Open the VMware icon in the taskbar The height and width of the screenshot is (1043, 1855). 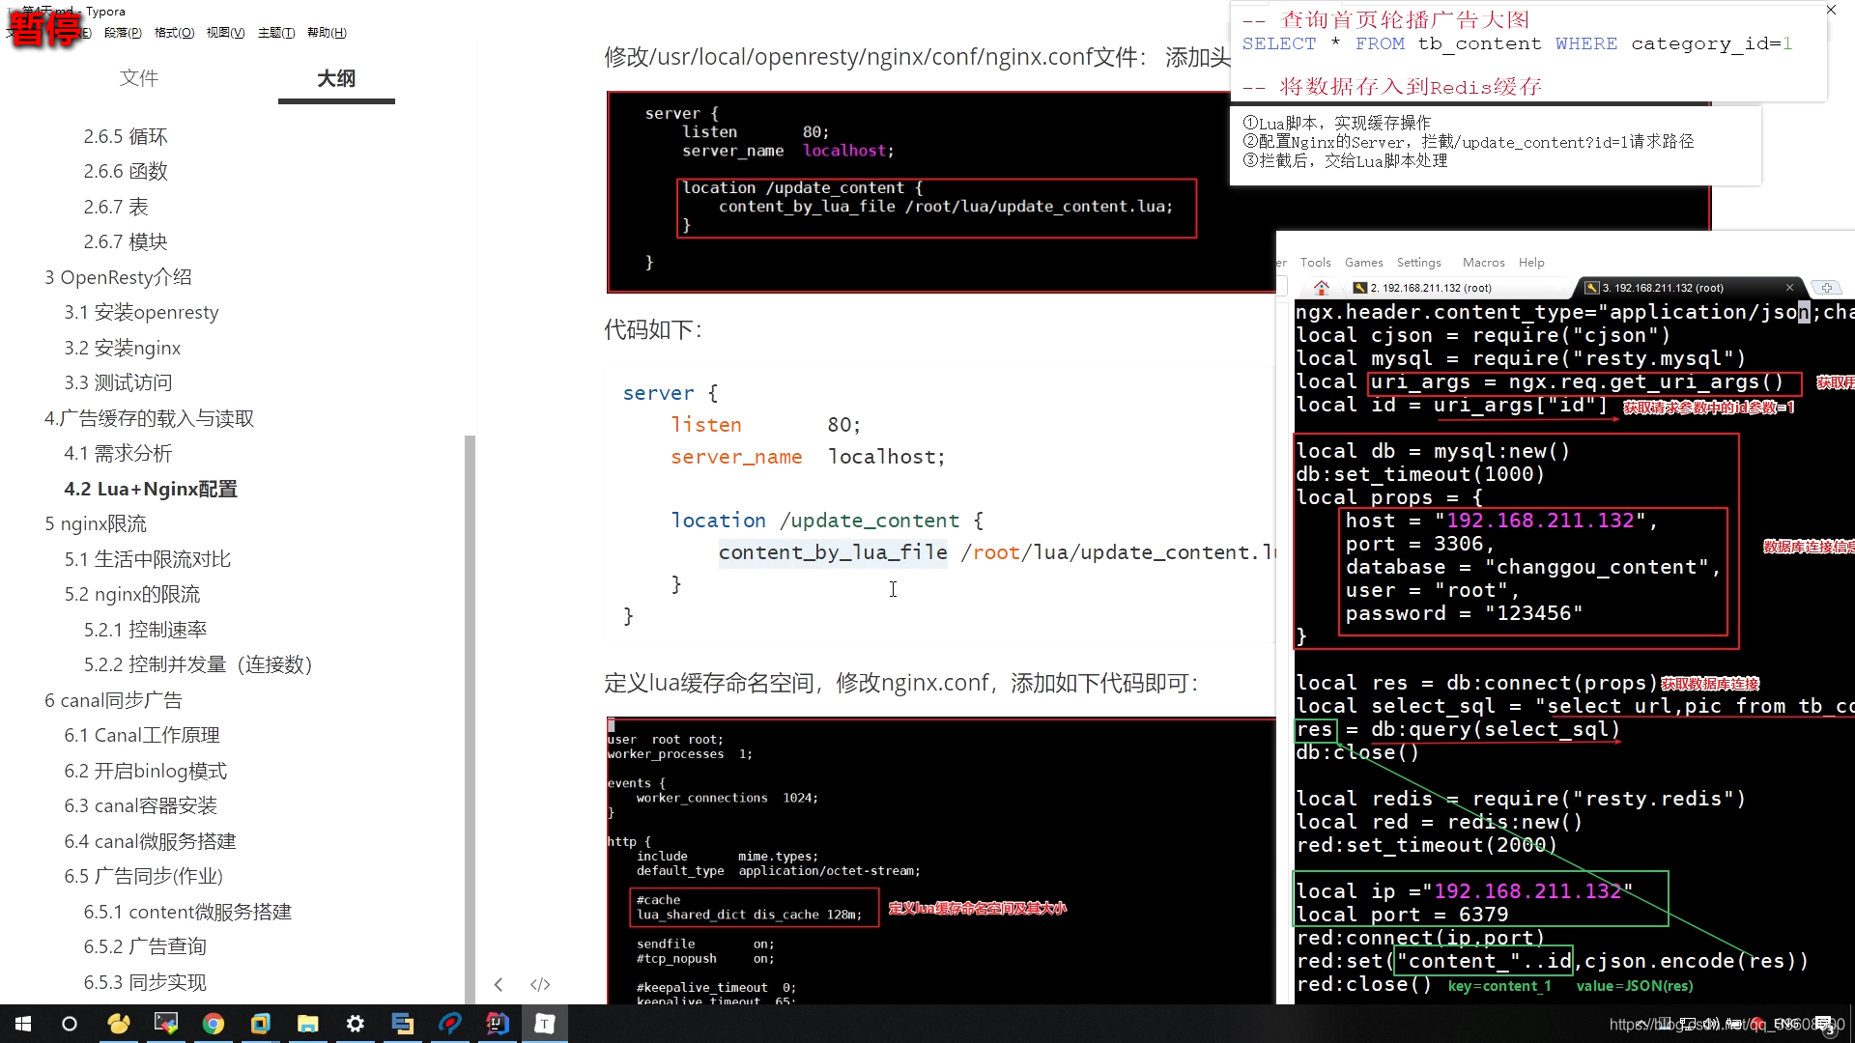pos(261,1024)
